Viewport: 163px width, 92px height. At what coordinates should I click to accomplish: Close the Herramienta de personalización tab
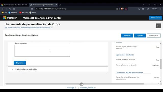(x=56, y=5)
